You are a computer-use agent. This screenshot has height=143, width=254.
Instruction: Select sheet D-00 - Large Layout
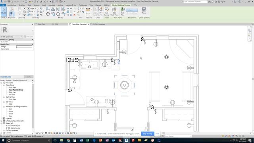click(13, 128)
